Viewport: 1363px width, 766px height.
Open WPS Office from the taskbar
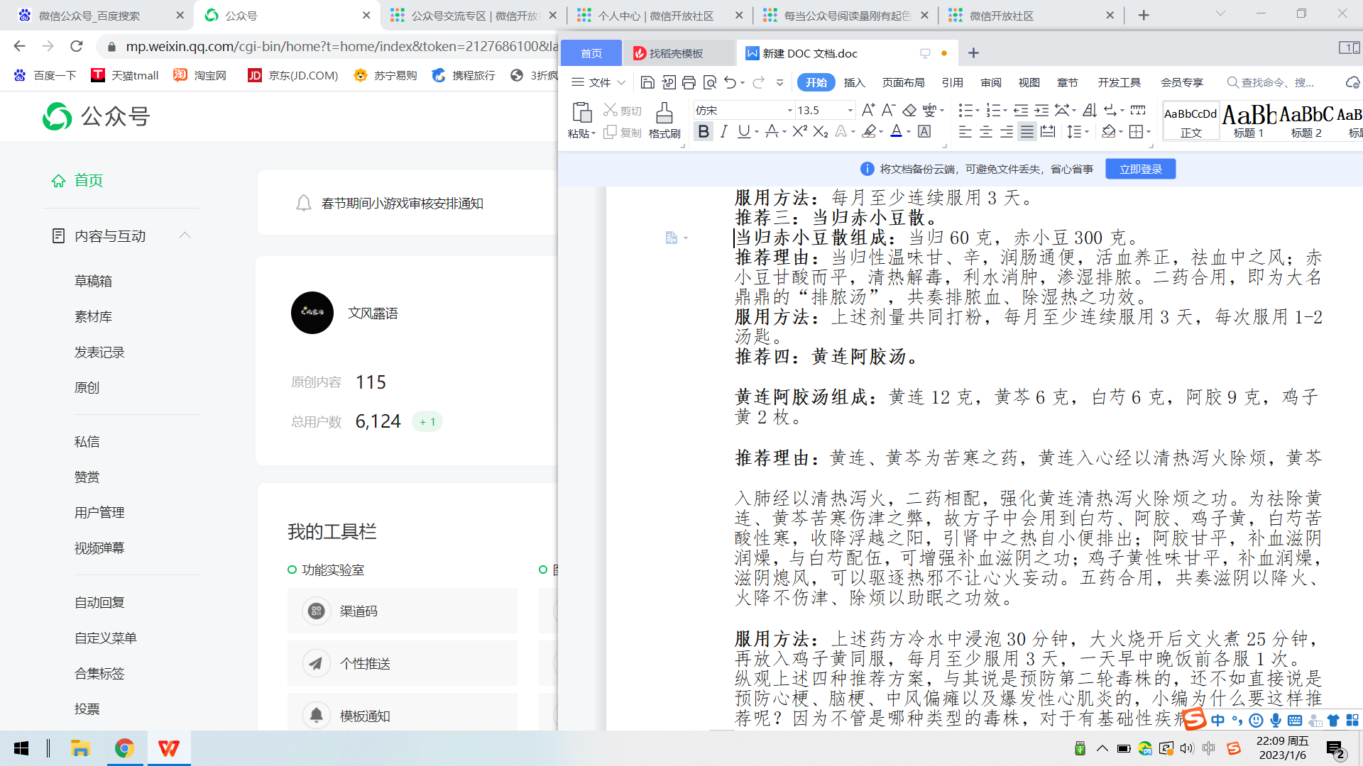pos(169,748)
